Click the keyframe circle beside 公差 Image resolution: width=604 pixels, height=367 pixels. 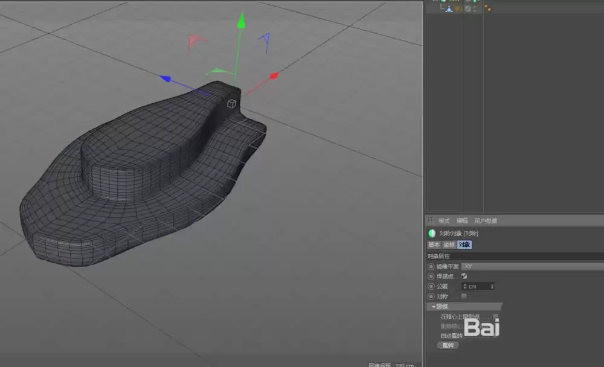(x=430, y=286)
